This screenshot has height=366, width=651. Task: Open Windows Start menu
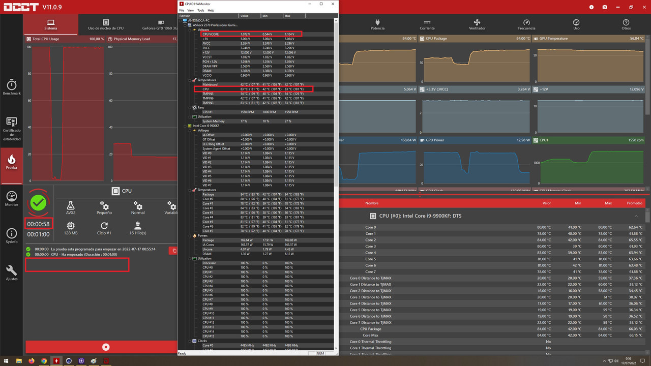(6, 361)
